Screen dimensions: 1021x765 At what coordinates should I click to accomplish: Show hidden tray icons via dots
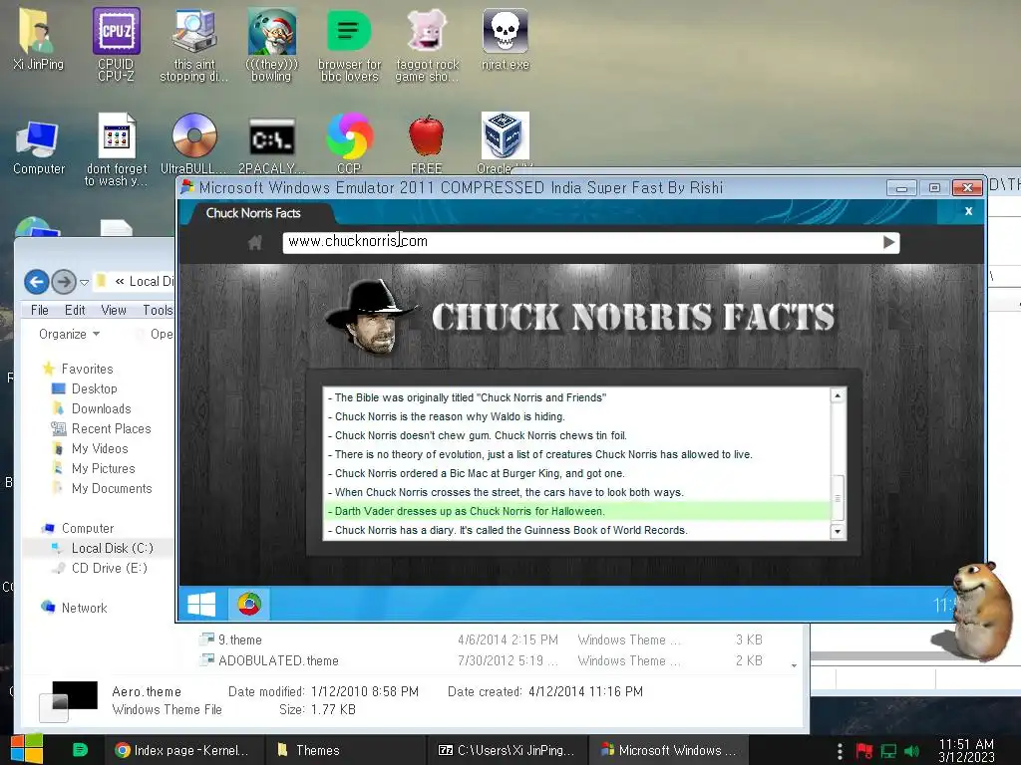[840, 751]
